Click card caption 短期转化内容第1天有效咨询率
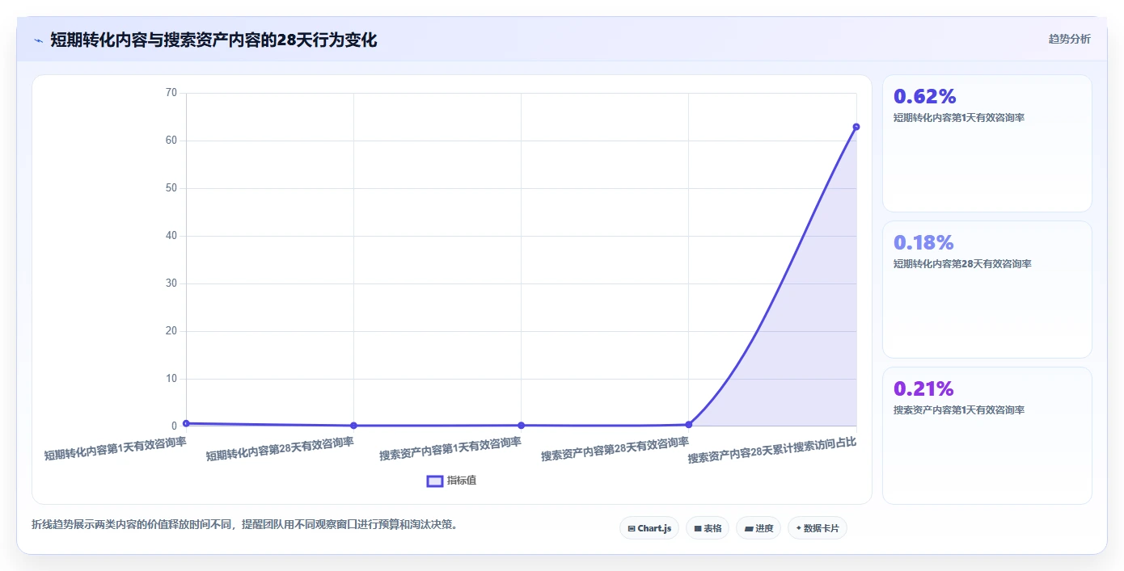Viewport: 1124px width, 571px height. coord(959,118)
